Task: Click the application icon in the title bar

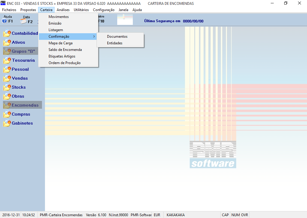Action: (3, 3)
